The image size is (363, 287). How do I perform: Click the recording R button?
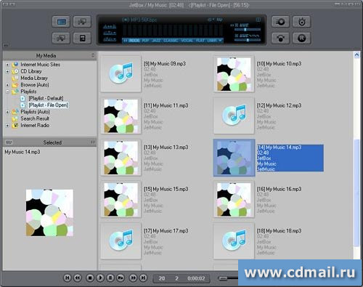pyautogui.click(x=301, y=39)
